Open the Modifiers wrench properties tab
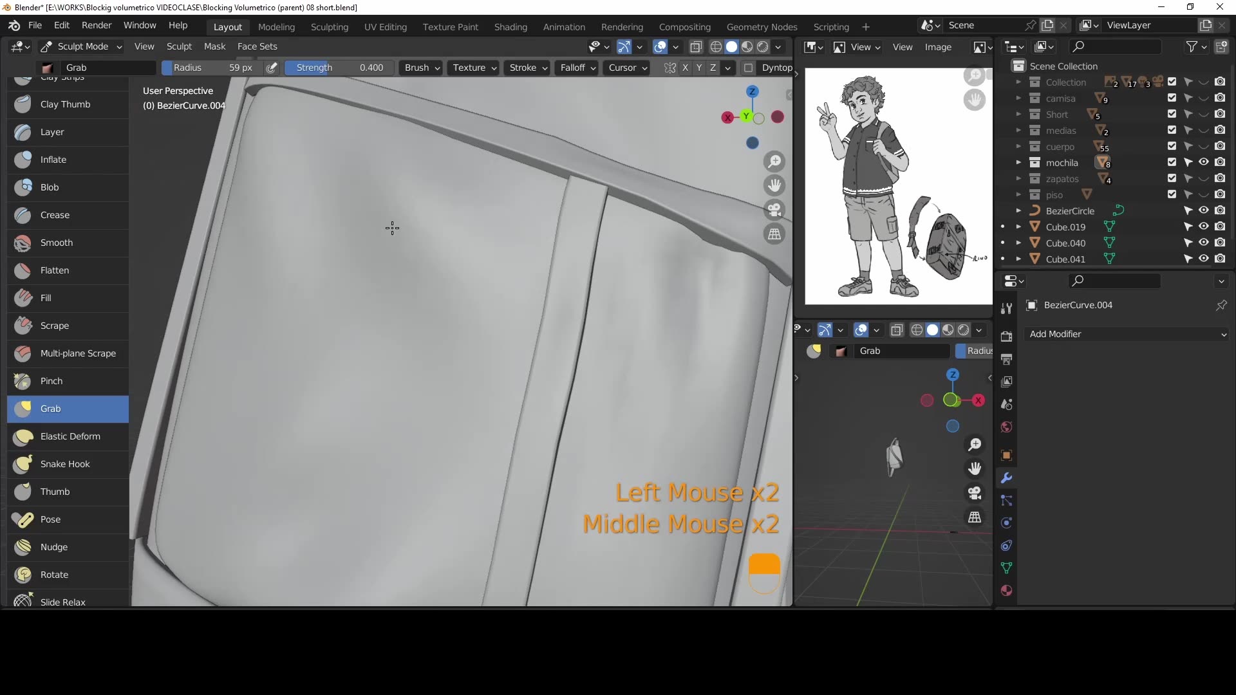The height and width of the screenshot is (695, 1236). 1007,478
